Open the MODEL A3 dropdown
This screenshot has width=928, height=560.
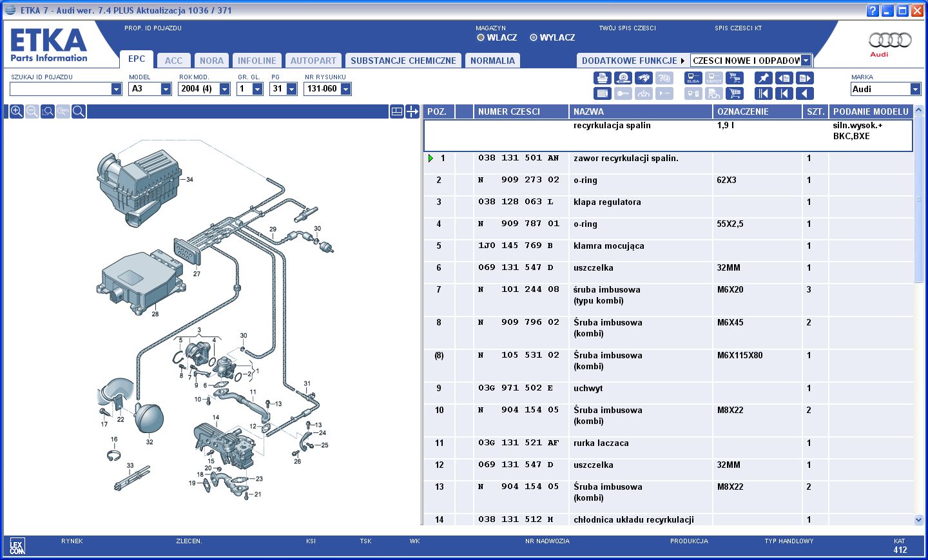pos(166,89)
